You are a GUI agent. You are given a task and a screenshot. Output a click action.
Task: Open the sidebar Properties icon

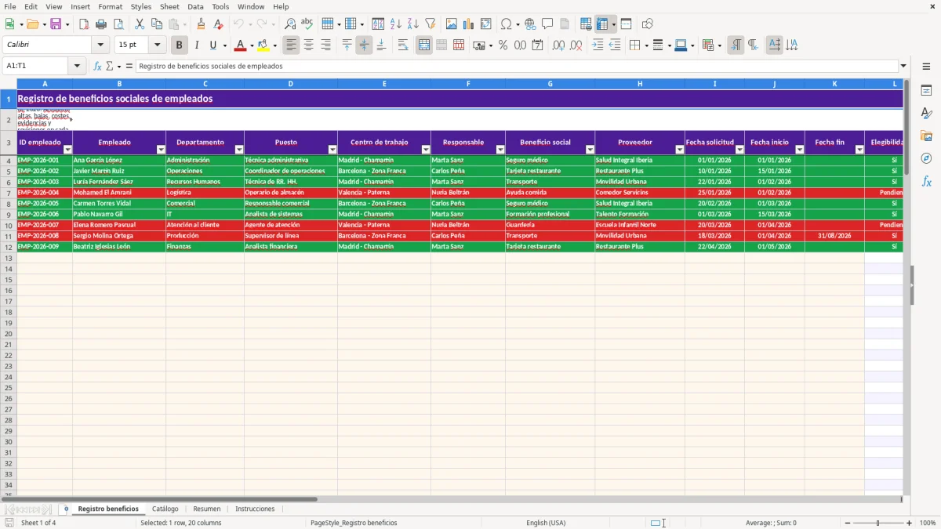tap(926, 90)
